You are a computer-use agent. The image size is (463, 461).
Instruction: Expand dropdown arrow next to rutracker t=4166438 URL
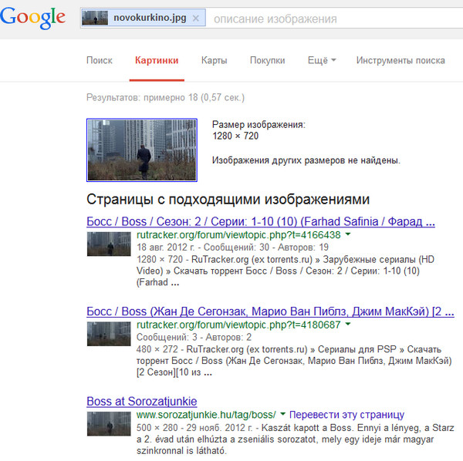[x=348, y=234]
